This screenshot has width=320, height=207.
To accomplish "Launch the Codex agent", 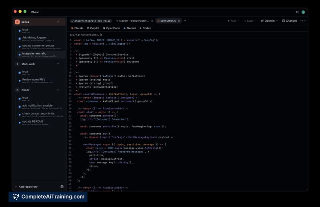I will (x=145, y=28).
